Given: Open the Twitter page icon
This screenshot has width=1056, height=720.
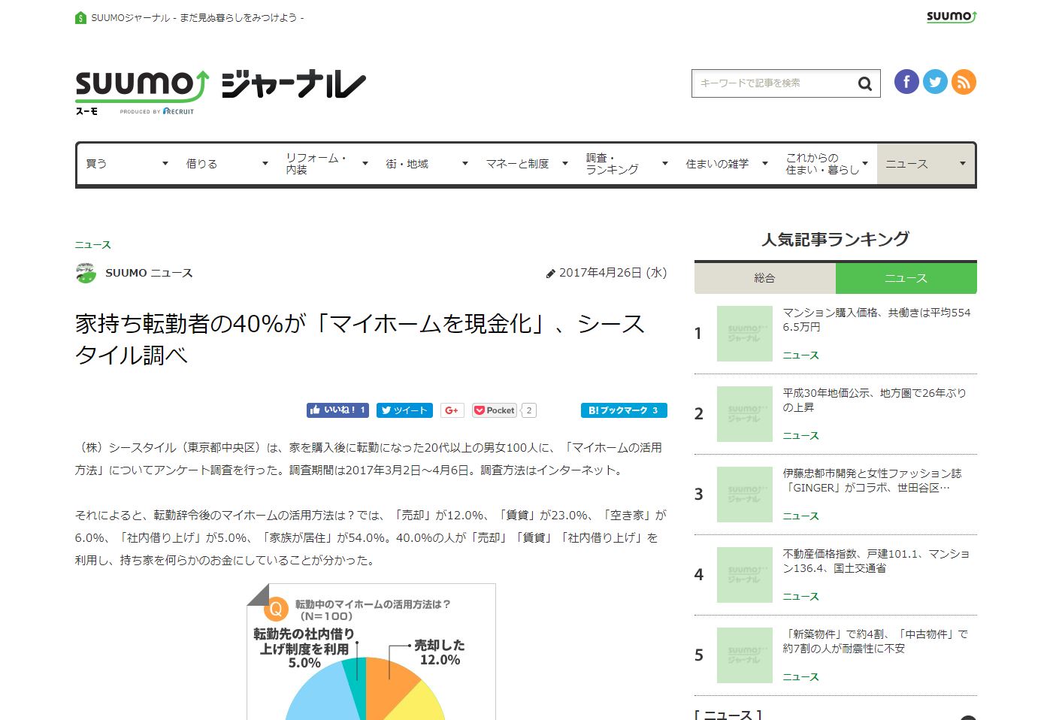Looking at the screenshot, I should click(x=935, y=82).
